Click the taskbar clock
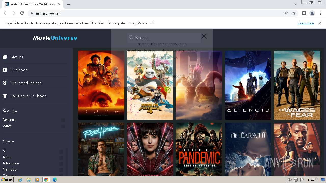The height and width of the screenshot is (183, 326). click(313, 180)
